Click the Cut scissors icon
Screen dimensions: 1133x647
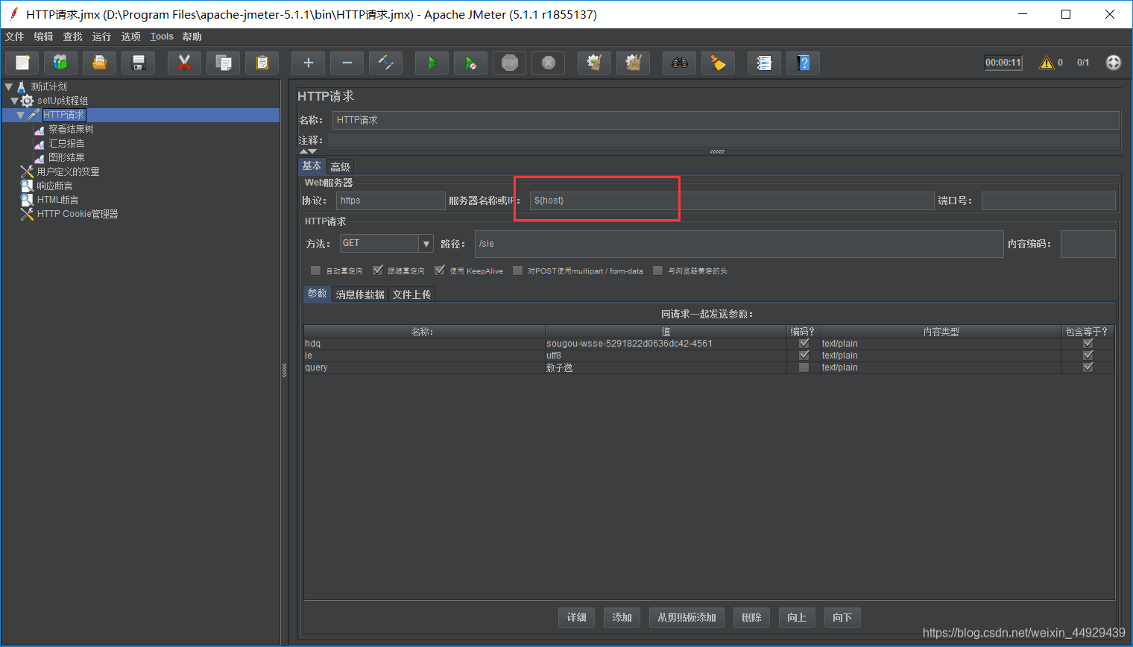click(x=184, y=63)
